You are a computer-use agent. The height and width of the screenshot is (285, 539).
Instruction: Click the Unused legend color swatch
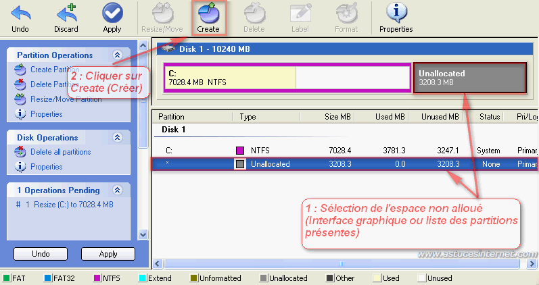421,278
